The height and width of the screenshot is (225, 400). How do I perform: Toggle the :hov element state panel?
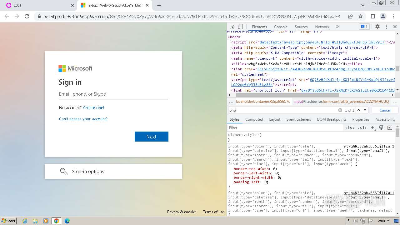click(x=350, y=128)
